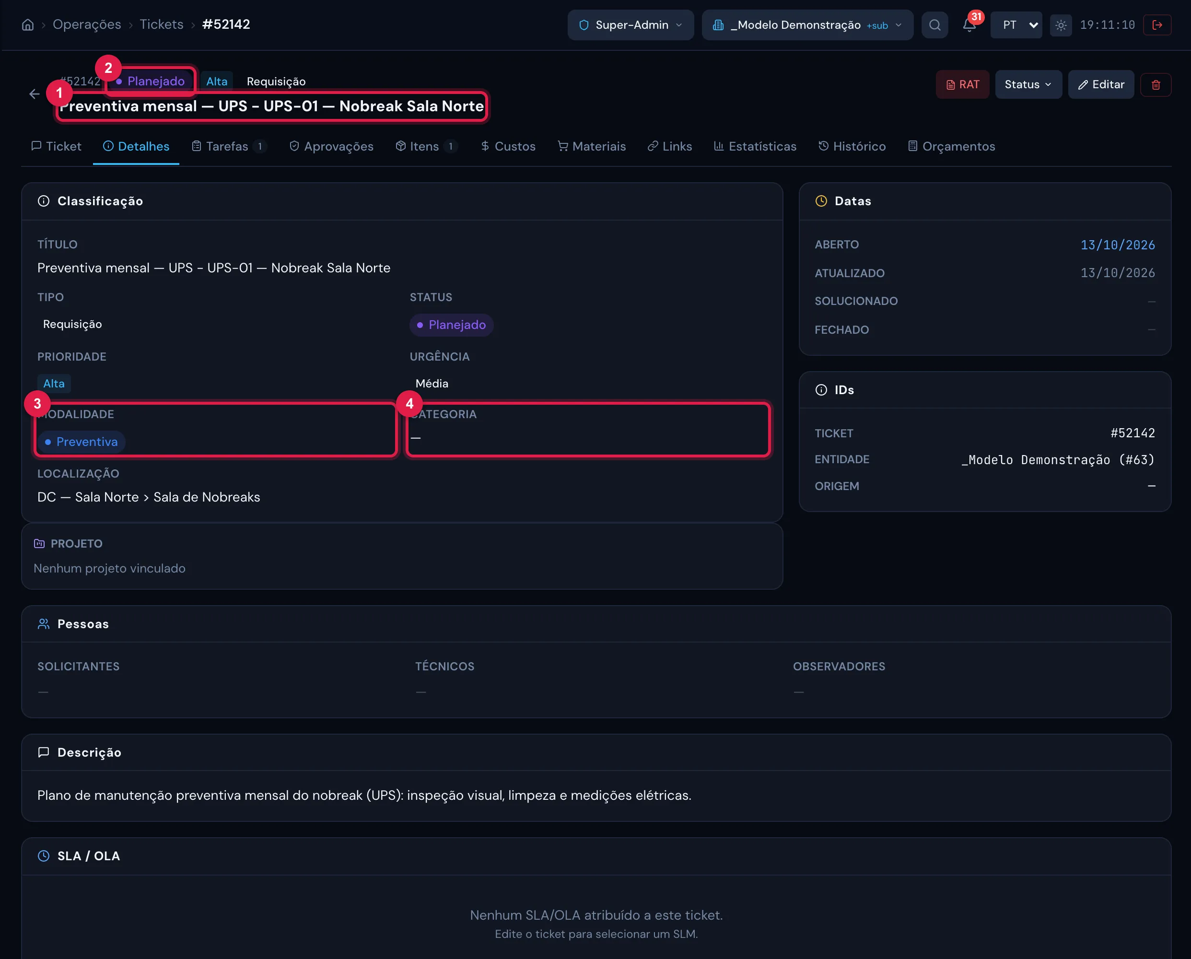Click the Preventiva modalidade pill
Viewport: 1191px width, 959px height.
coord(81,442)
